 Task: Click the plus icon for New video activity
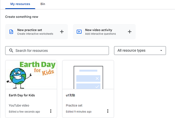pos(129,32)
